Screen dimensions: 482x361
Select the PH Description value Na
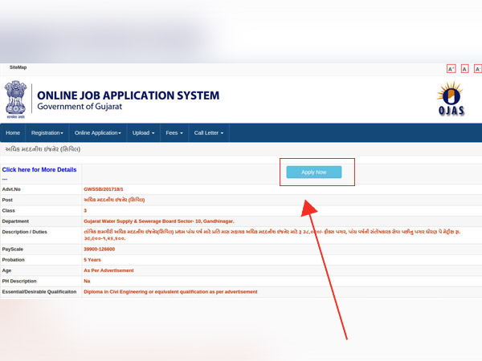coord(87,282)
